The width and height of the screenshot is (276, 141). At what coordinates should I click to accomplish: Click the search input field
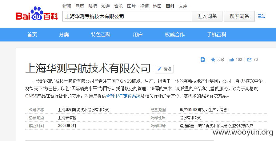click(127, 16)
